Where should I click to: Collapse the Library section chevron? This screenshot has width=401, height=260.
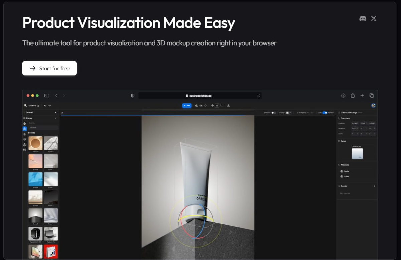(x=55, y=118)
